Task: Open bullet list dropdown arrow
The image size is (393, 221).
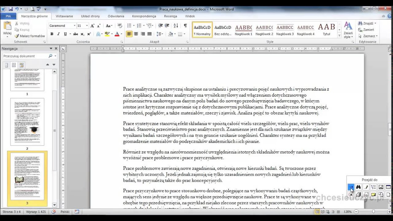Action: point(134,26)
